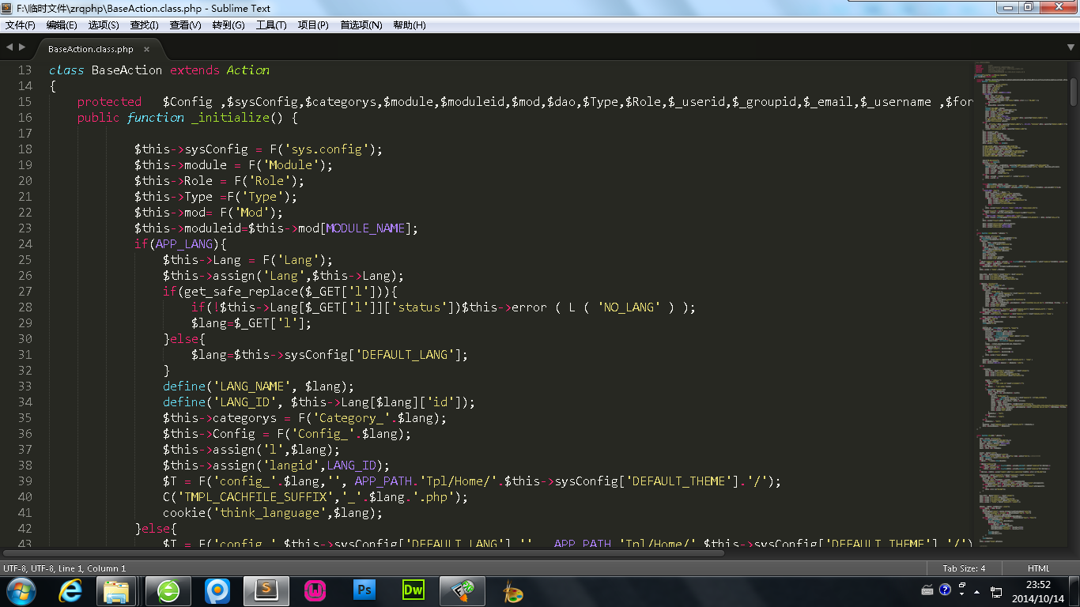Open the paint palette taskbar app
1080x607 pixels.
point(512,590)
